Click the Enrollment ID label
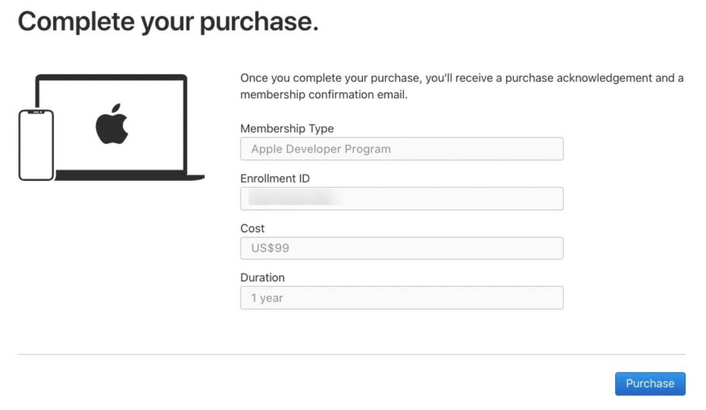This screenshot has height=410, width=706. (x=275, y=178)
